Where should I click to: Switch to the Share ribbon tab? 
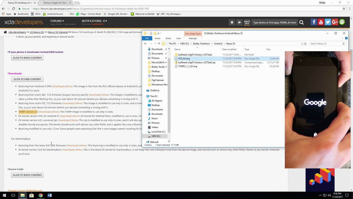pyautogui.click(x=168, y=38)
